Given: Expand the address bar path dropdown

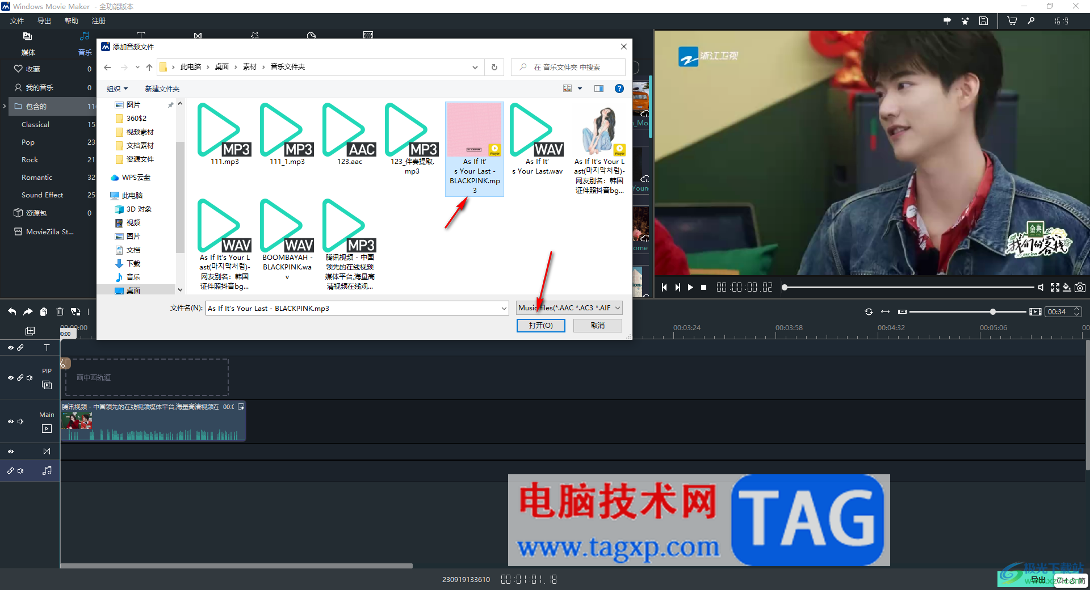Looking at the screenshot, I should pos(475,67).
